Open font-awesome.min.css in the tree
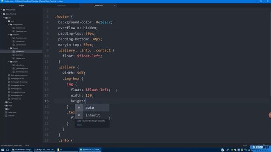This screenshot has height=152, width=271. pyautogui.click(x=19, y=75)
